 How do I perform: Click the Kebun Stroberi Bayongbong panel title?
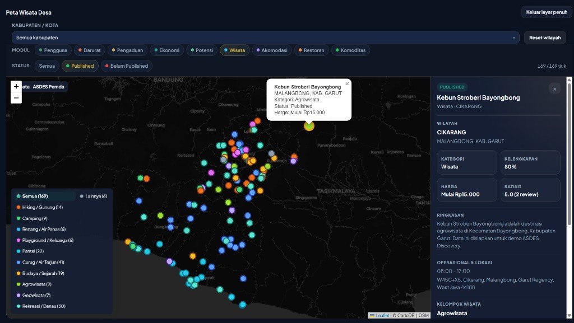[x=479, y=97]
